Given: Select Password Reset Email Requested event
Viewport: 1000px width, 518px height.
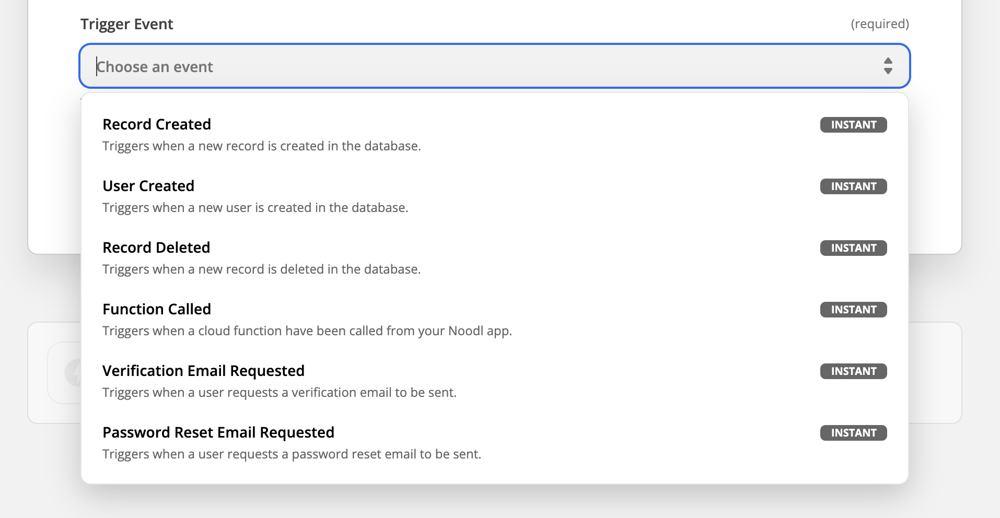Looking at the screenshot, I should 218,432.
